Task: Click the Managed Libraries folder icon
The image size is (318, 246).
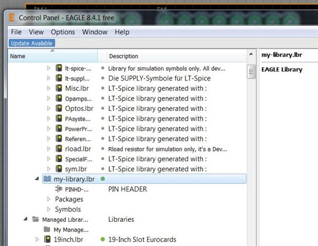Action: [35, 219]
